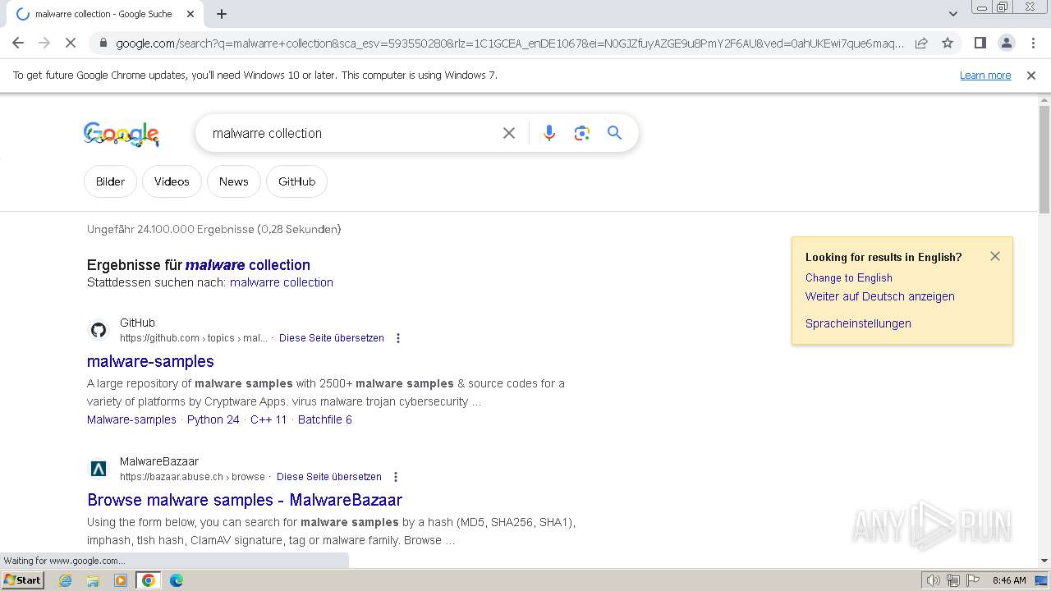This screenshot has width=1051, height=591.
Task: Go to Google home via logo
Action: coord(122,134)
